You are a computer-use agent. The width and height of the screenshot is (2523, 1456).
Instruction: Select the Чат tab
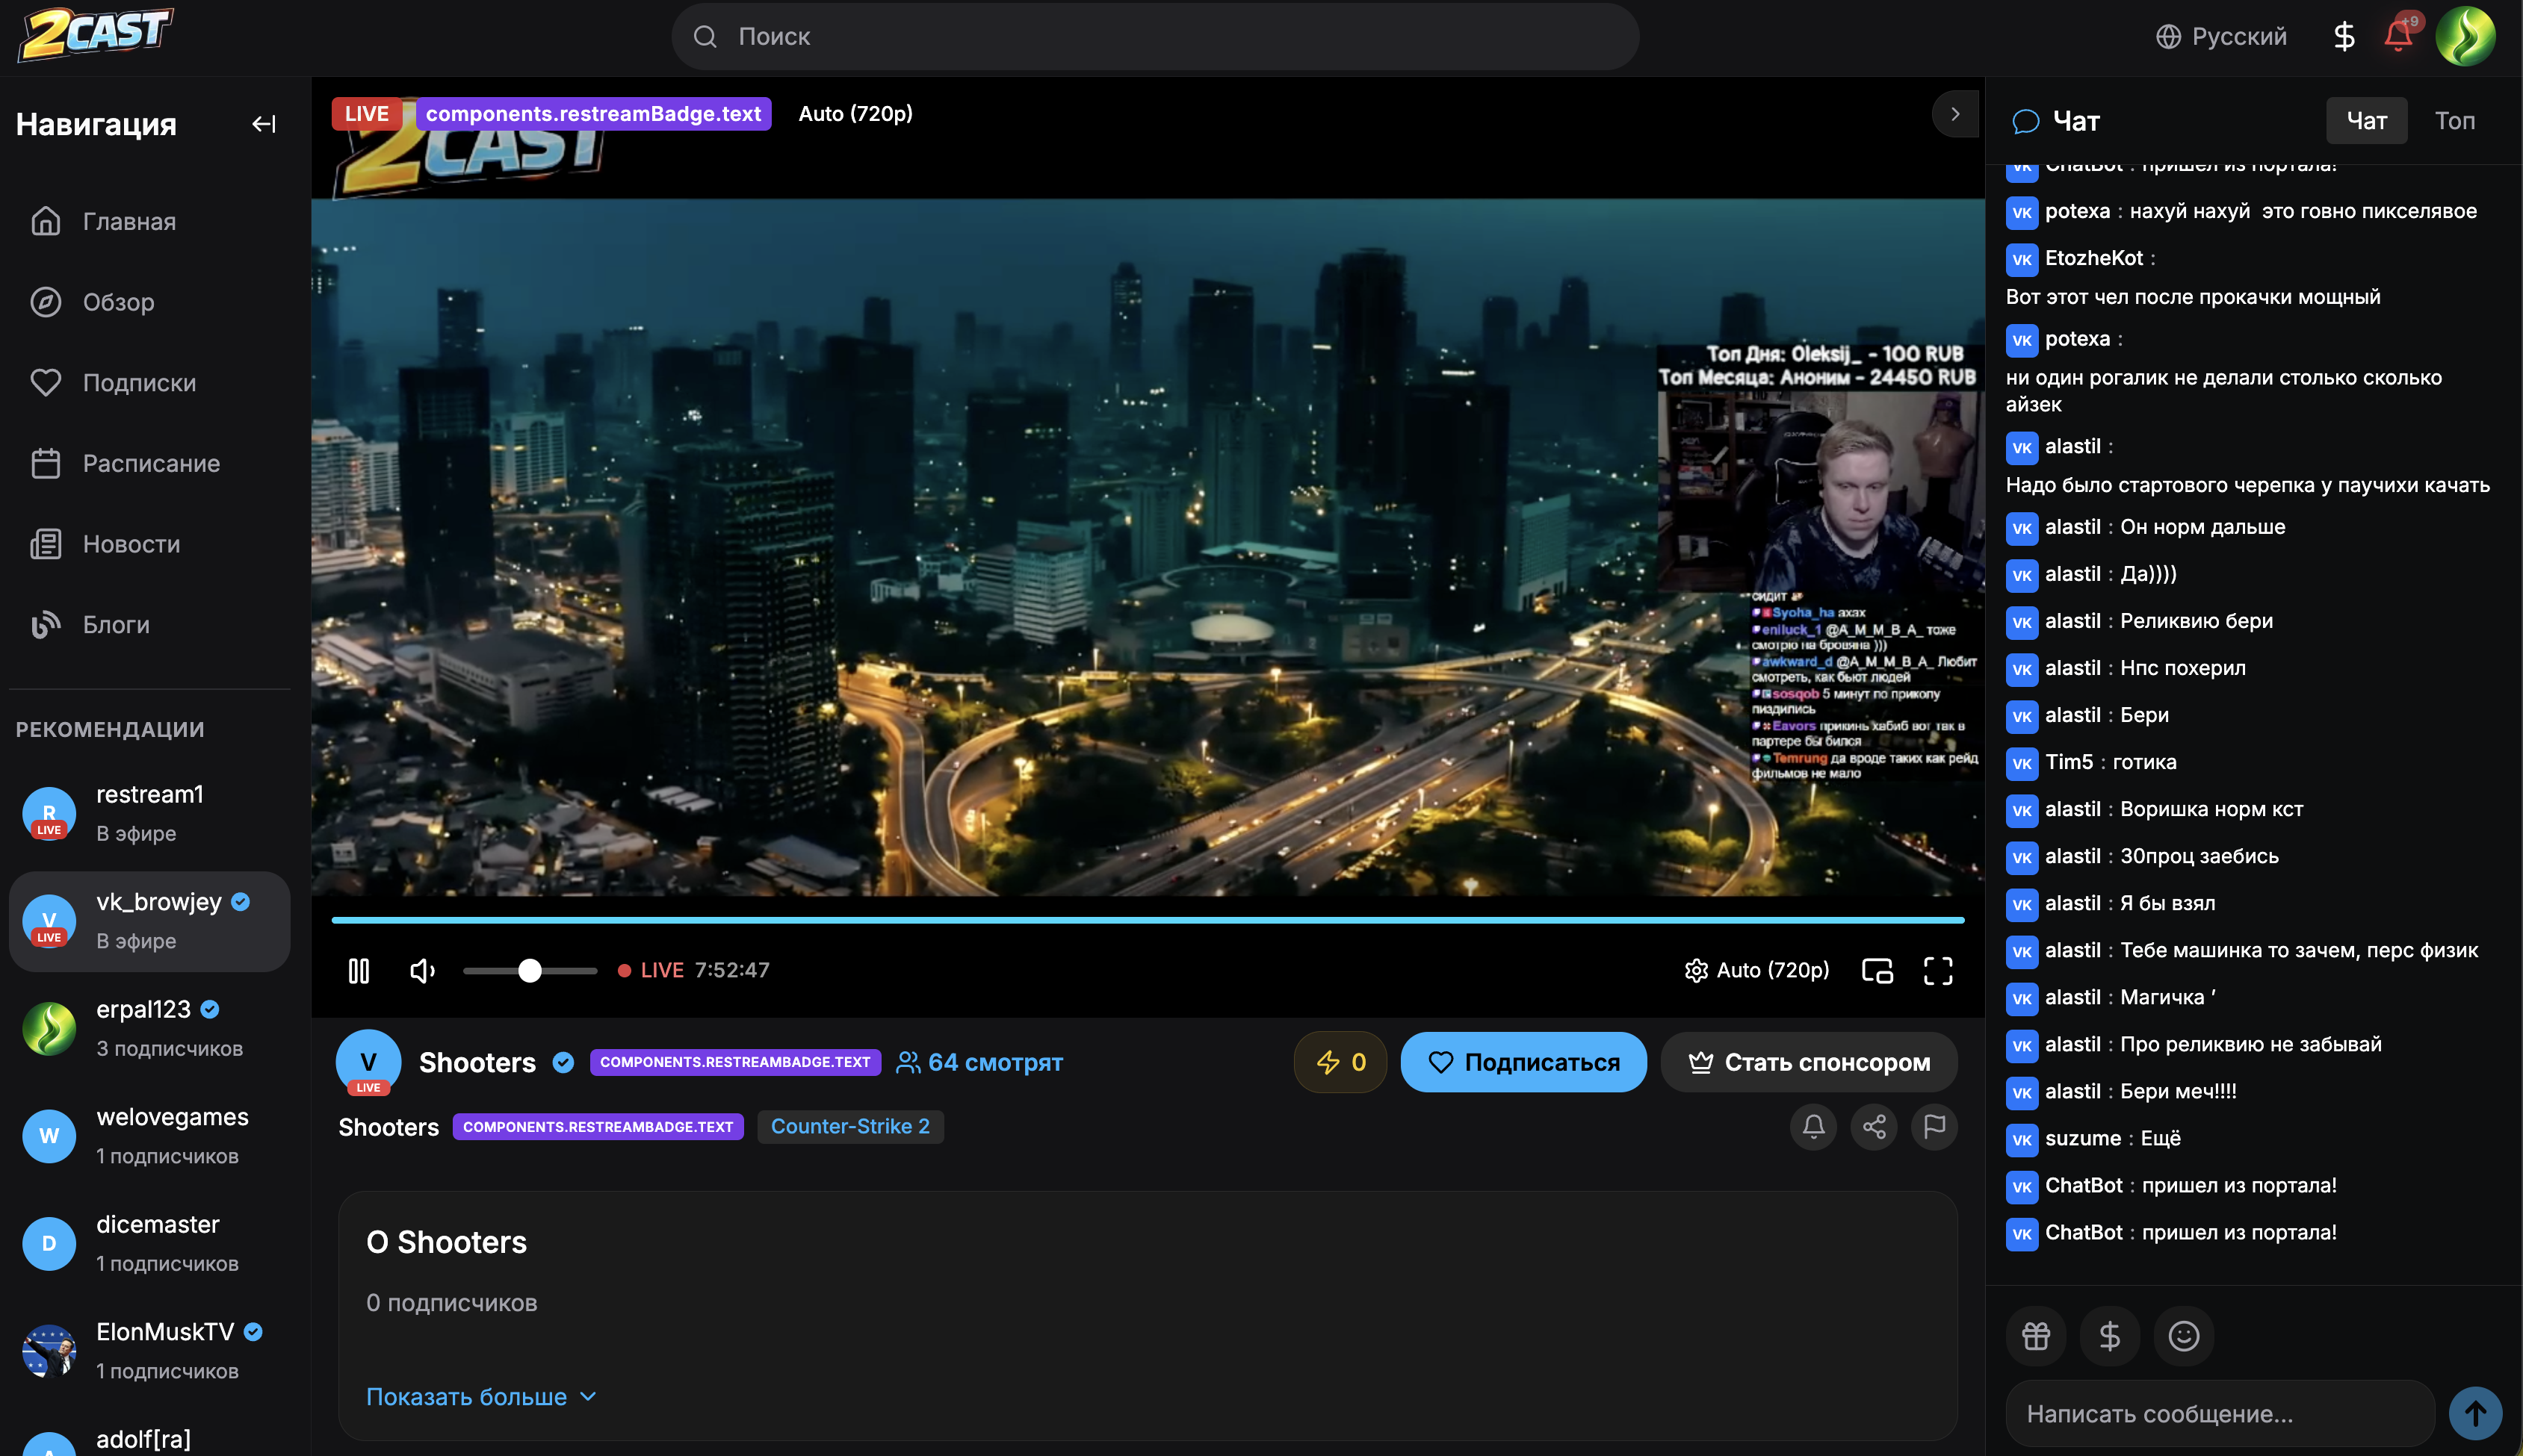coord(2366,121)
